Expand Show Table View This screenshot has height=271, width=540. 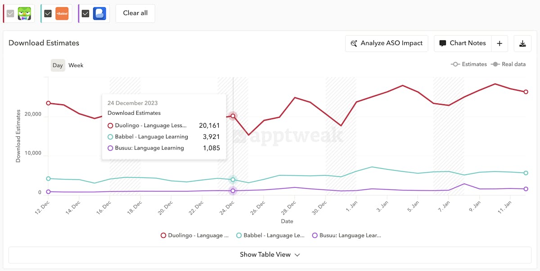coord(265,254)
